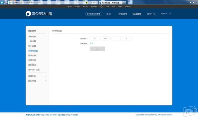
Task: Open 系统信息 in the sidebar menu
Action: [32, 36]
